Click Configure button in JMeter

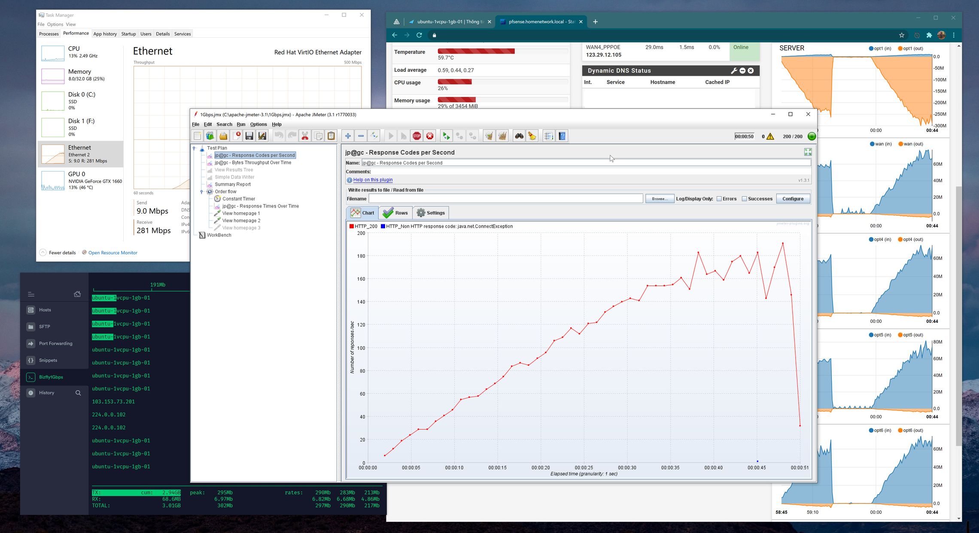point(793,199)
